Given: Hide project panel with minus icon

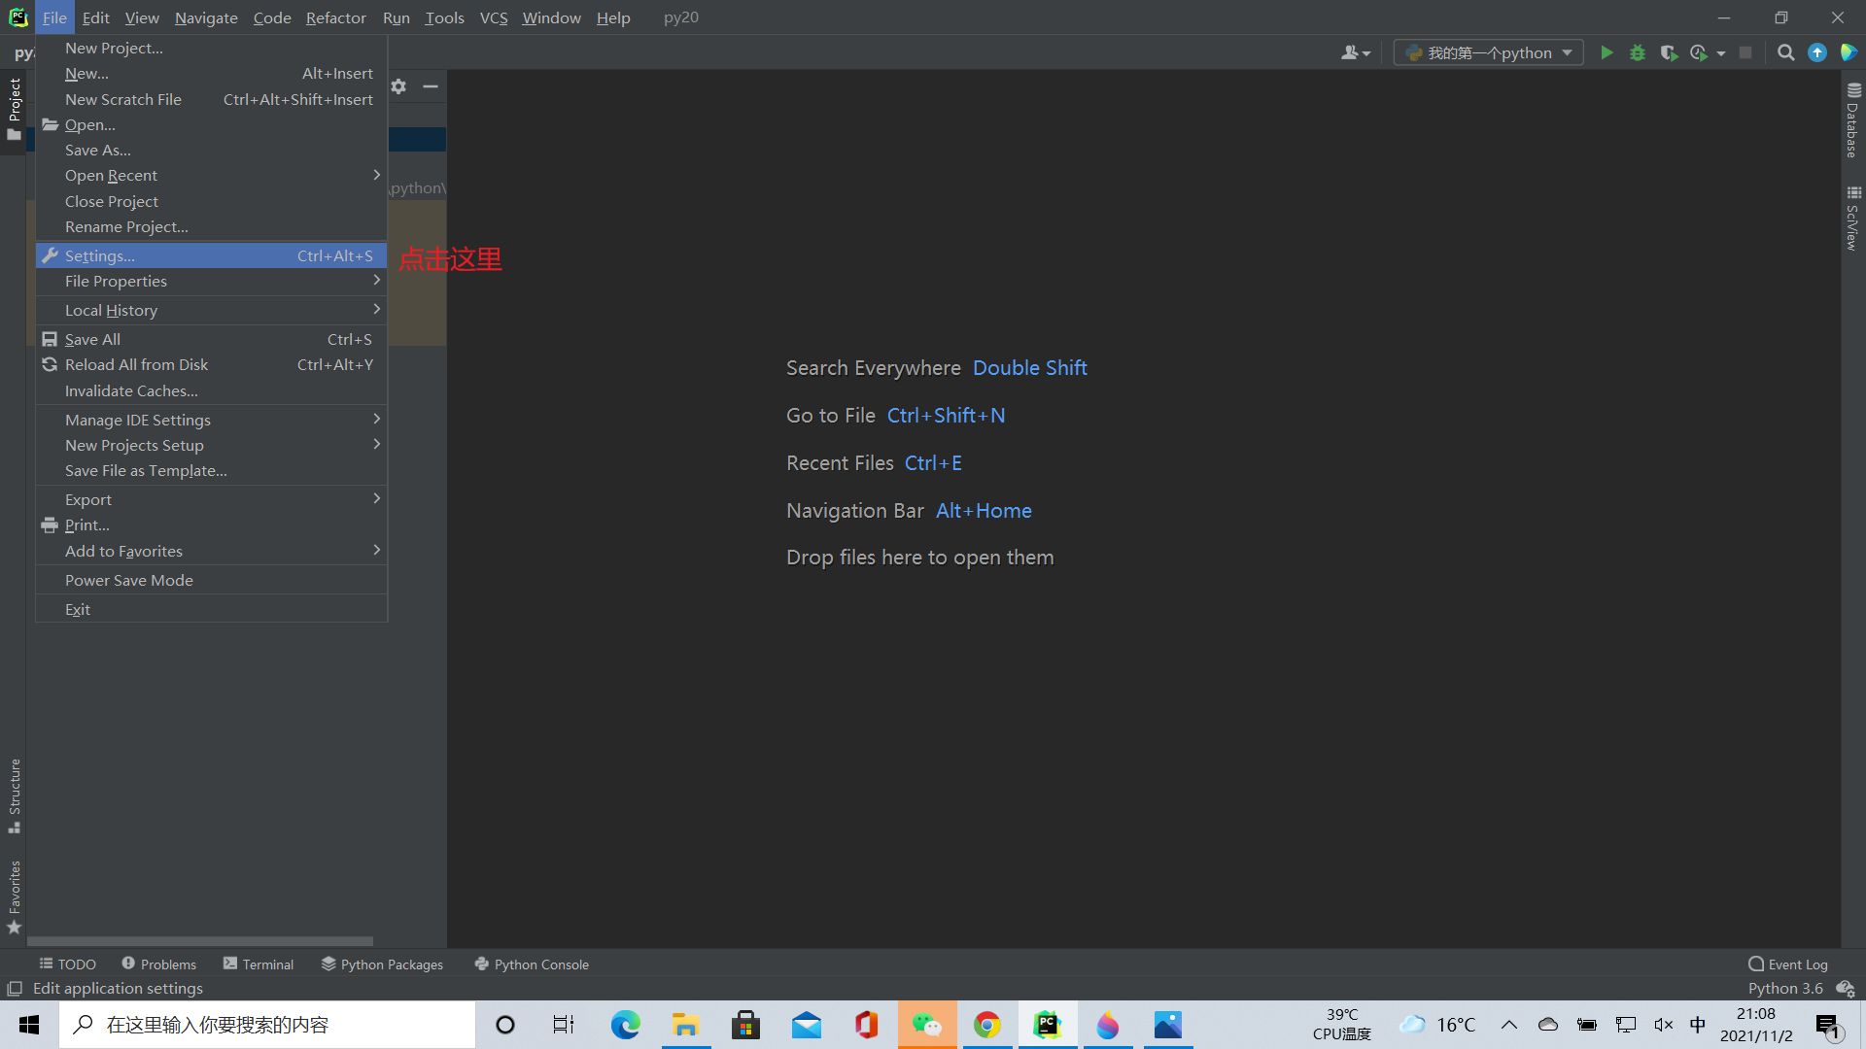Looking at the screenshot, I should pyautogui.click(x=431, y=86).
